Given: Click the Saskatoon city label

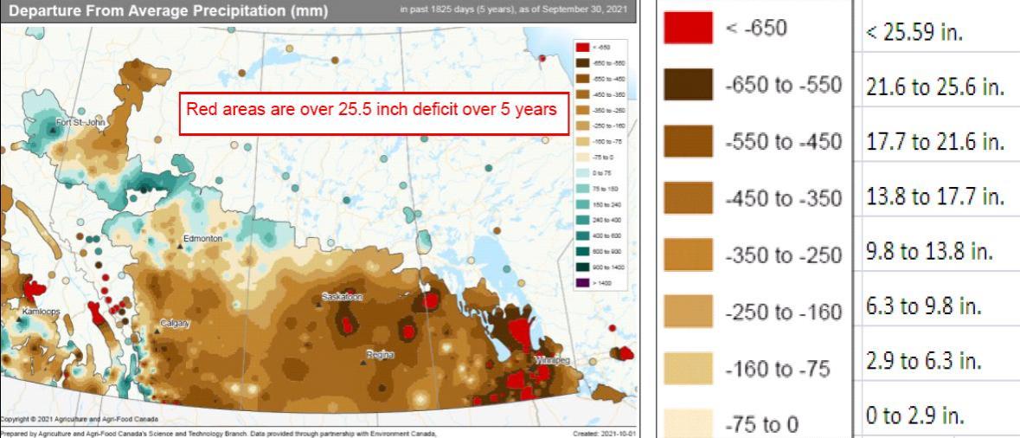Looking at the screenshot, I should pos(342,297).
